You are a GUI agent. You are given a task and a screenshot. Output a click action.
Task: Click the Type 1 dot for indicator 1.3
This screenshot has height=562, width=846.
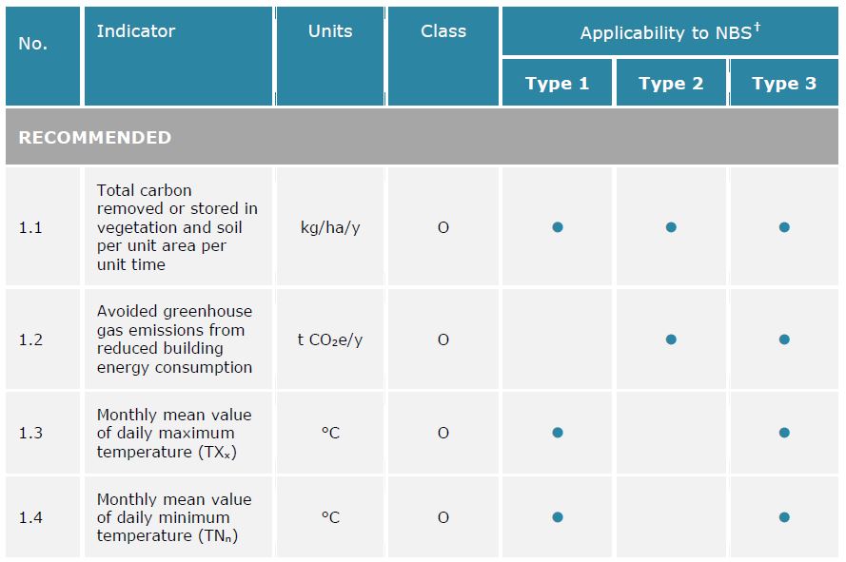pos(558,433)
